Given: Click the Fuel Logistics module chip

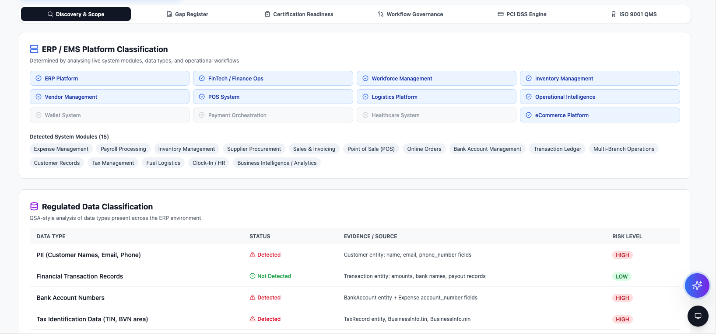Looking at the screenshot, I should (163, 163).
